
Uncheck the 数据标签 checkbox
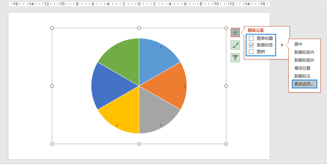251,45
